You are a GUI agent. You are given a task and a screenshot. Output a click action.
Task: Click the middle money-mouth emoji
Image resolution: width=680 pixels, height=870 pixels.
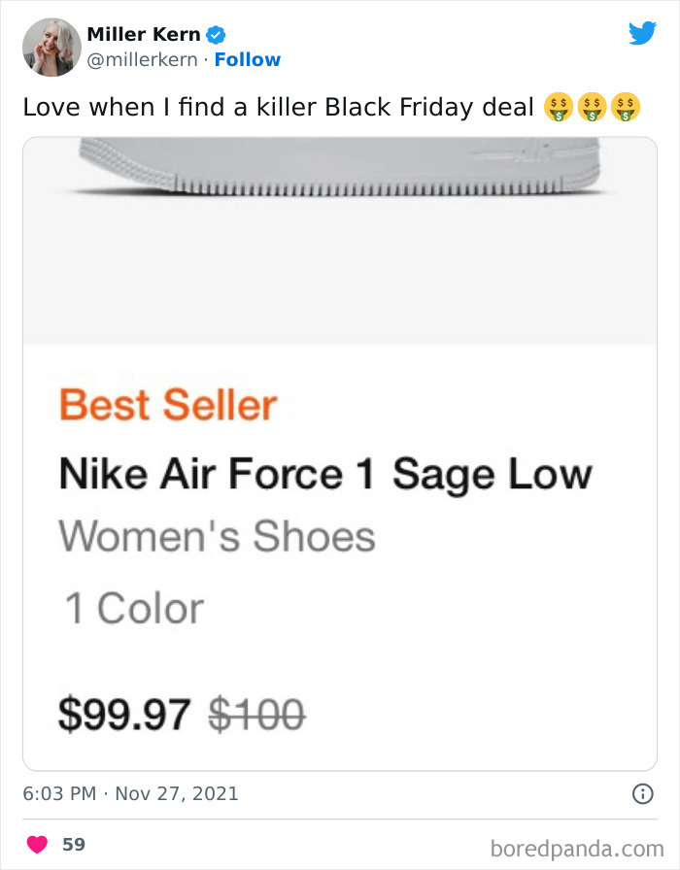click(x=592, y=106)
